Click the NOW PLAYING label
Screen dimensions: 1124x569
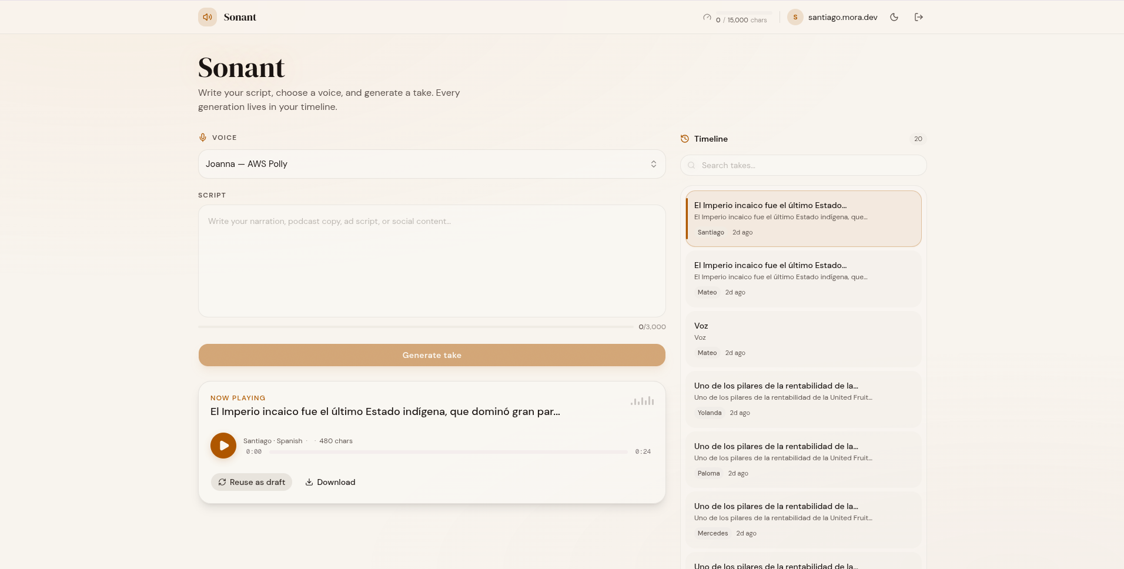click(238, 398)
